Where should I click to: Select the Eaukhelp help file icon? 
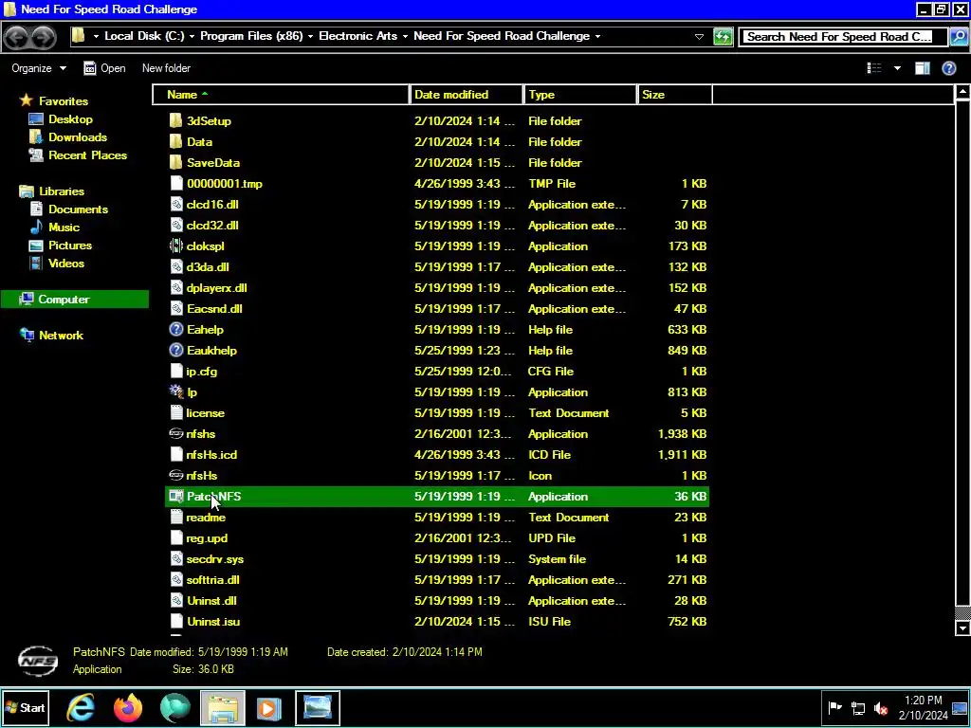[x=175, y=351]
